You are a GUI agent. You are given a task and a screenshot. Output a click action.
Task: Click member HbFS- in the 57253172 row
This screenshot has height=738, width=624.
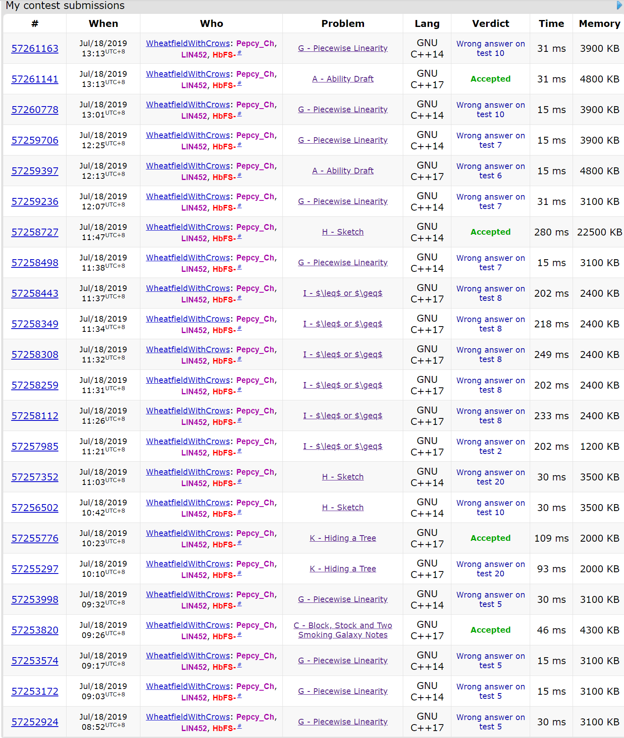pyautogui.click(x=224, y=698)
